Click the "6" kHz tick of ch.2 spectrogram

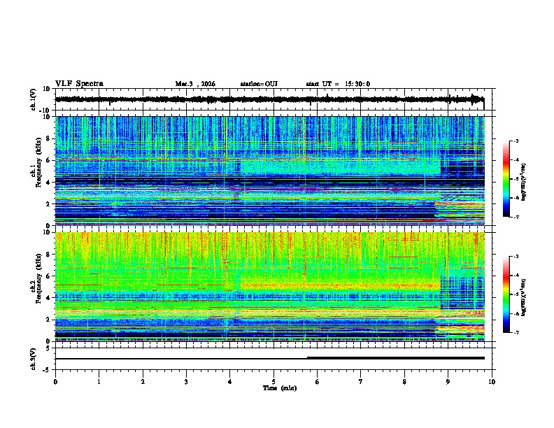(50, 276)
